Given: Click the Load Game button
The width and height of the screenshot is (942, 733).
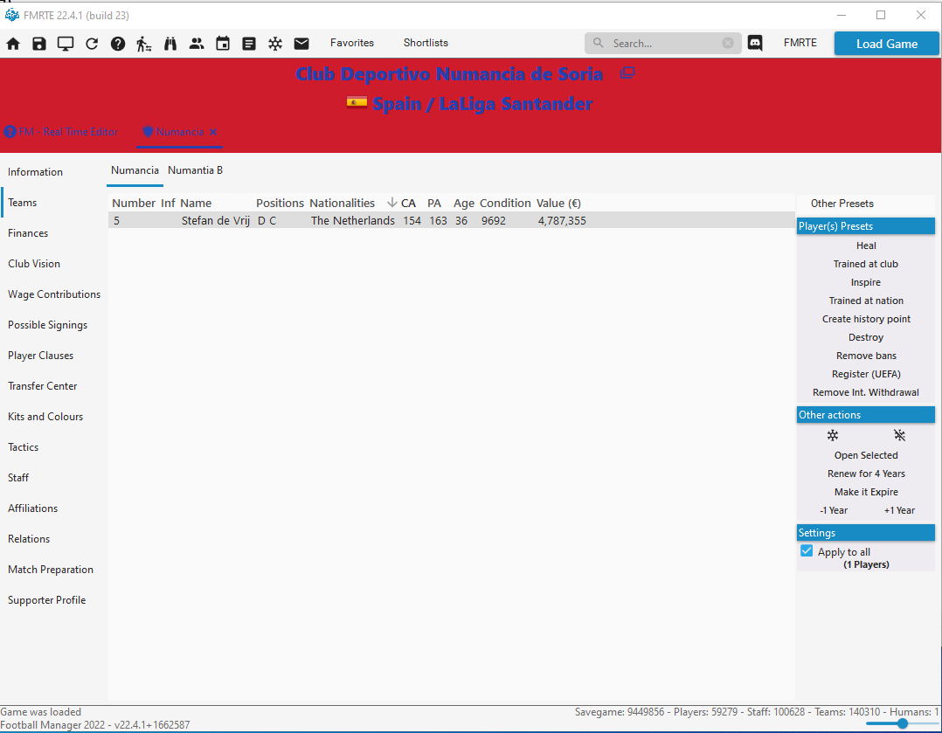Looking at the screenshot, I should click(886, 44).
